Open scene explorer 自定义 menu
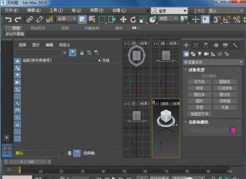Screen dimensions: 246x179 [x=64, y=45]
